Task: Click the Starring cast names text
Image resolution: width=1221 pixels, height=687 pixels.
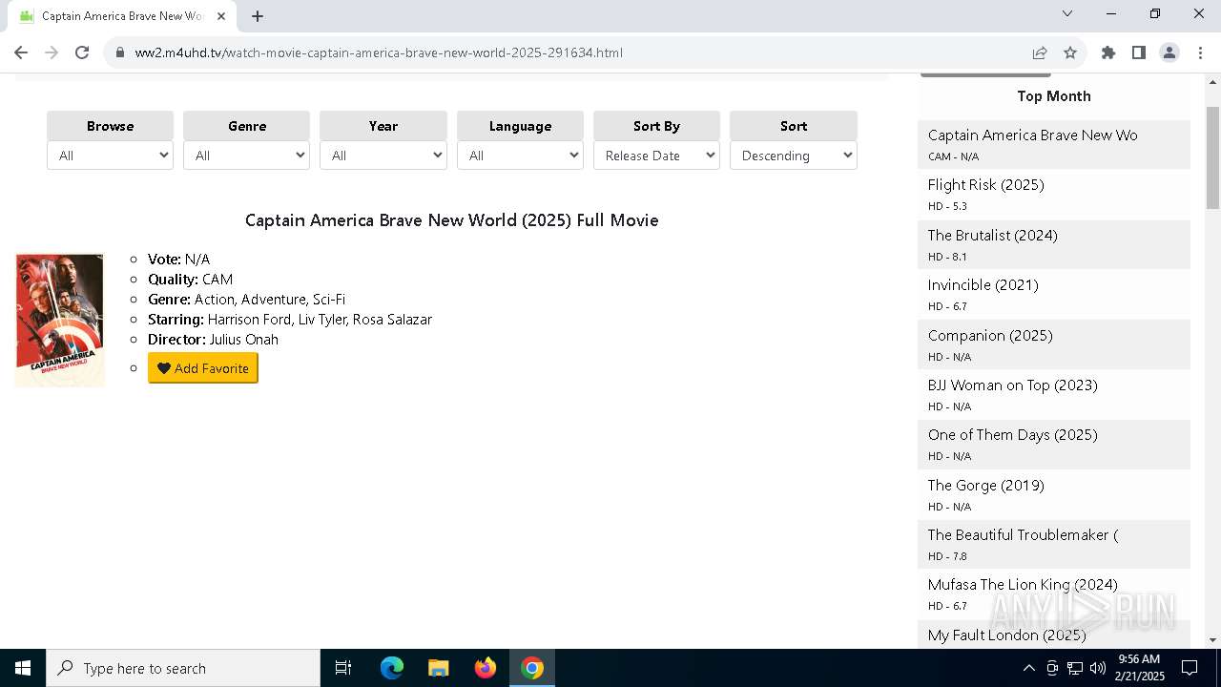Action: 320,319
